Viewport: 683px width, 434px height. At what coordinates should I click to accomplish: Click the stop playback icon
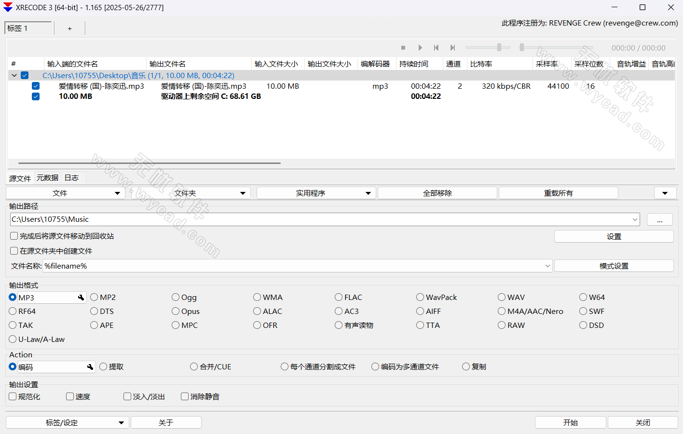coord(403,48)
